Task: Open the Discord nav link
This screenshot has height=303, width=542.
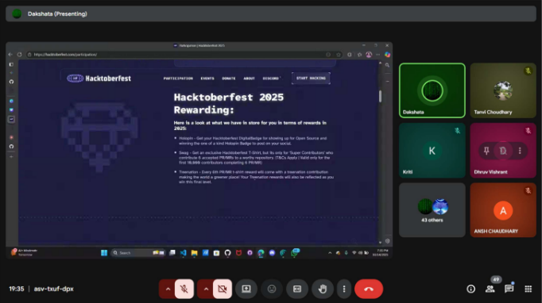Action: pyautogui.click(x=271, y=79)
